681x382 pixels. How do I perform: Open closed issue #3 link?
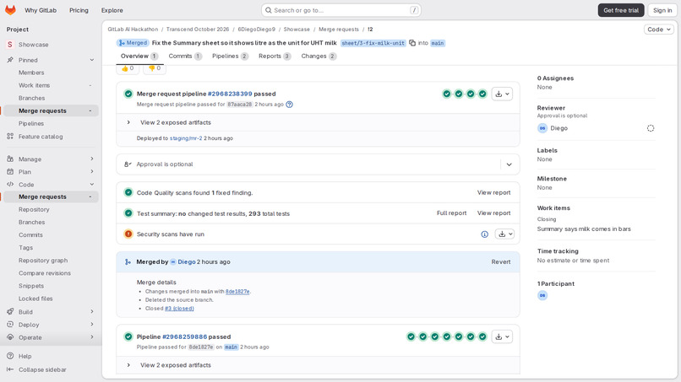point(179,309)
